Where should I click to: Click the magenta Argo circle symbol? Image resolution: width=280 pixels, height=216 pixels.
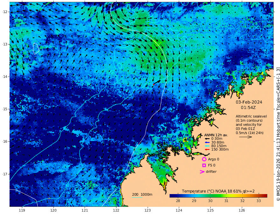(204, 159)
